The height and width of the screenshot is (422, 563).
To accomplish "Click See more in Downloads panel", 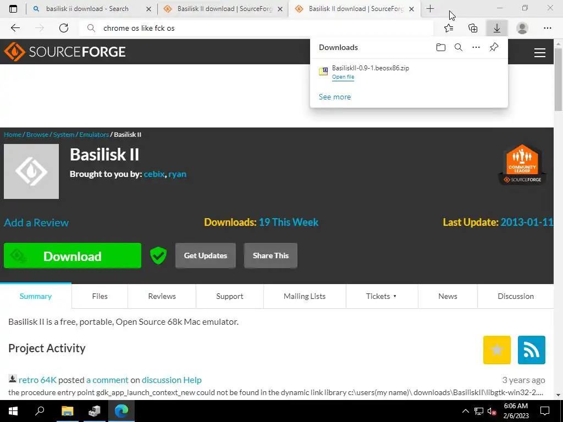I will click(335, 97).
